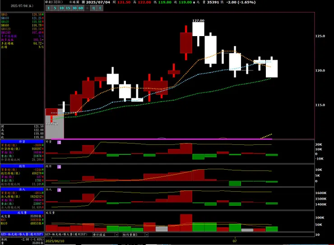Click the tallest red volume bar
Screen dimensions: 334x245
[x=186, y=222]
